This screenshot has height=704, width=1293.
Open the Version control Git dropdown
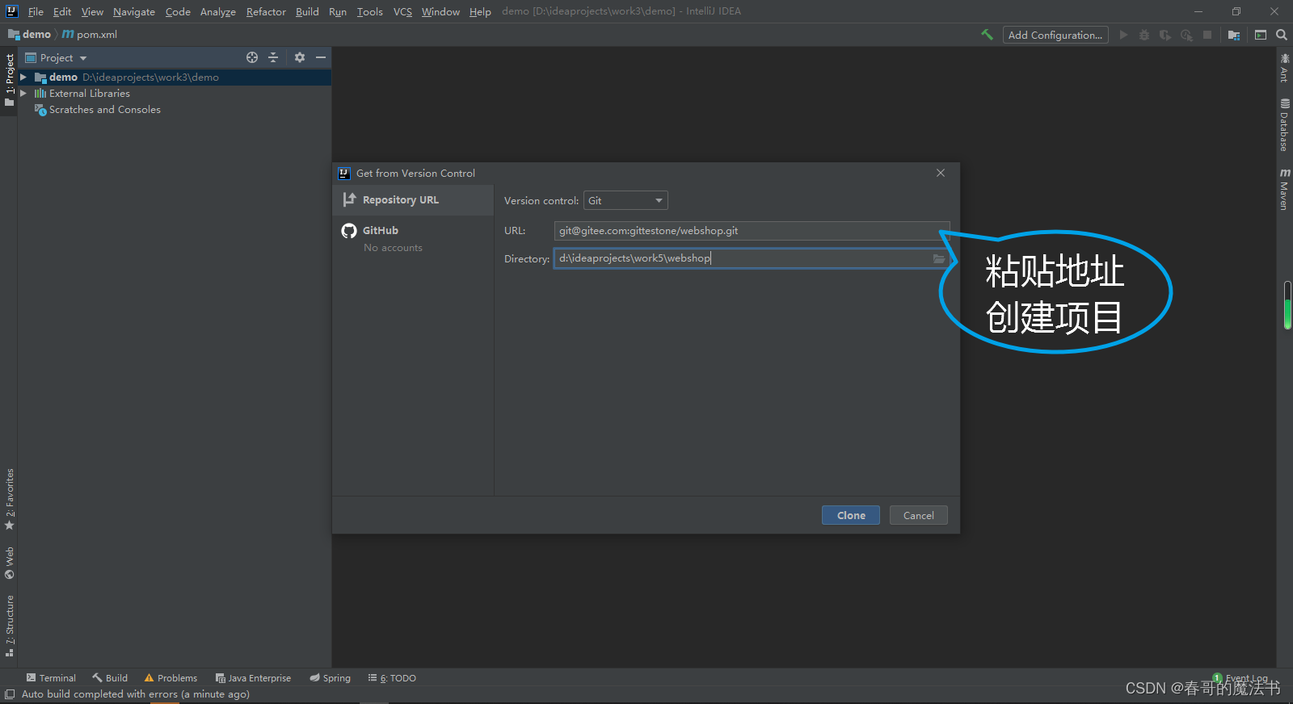point(625,200)
